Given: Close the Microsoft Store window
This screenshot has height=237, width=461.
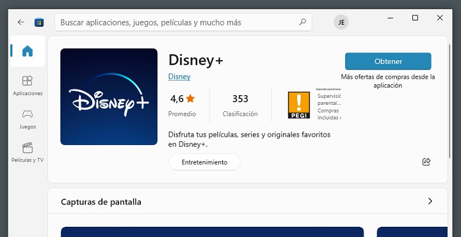Looking at the screenshot, I should [440, 18].
